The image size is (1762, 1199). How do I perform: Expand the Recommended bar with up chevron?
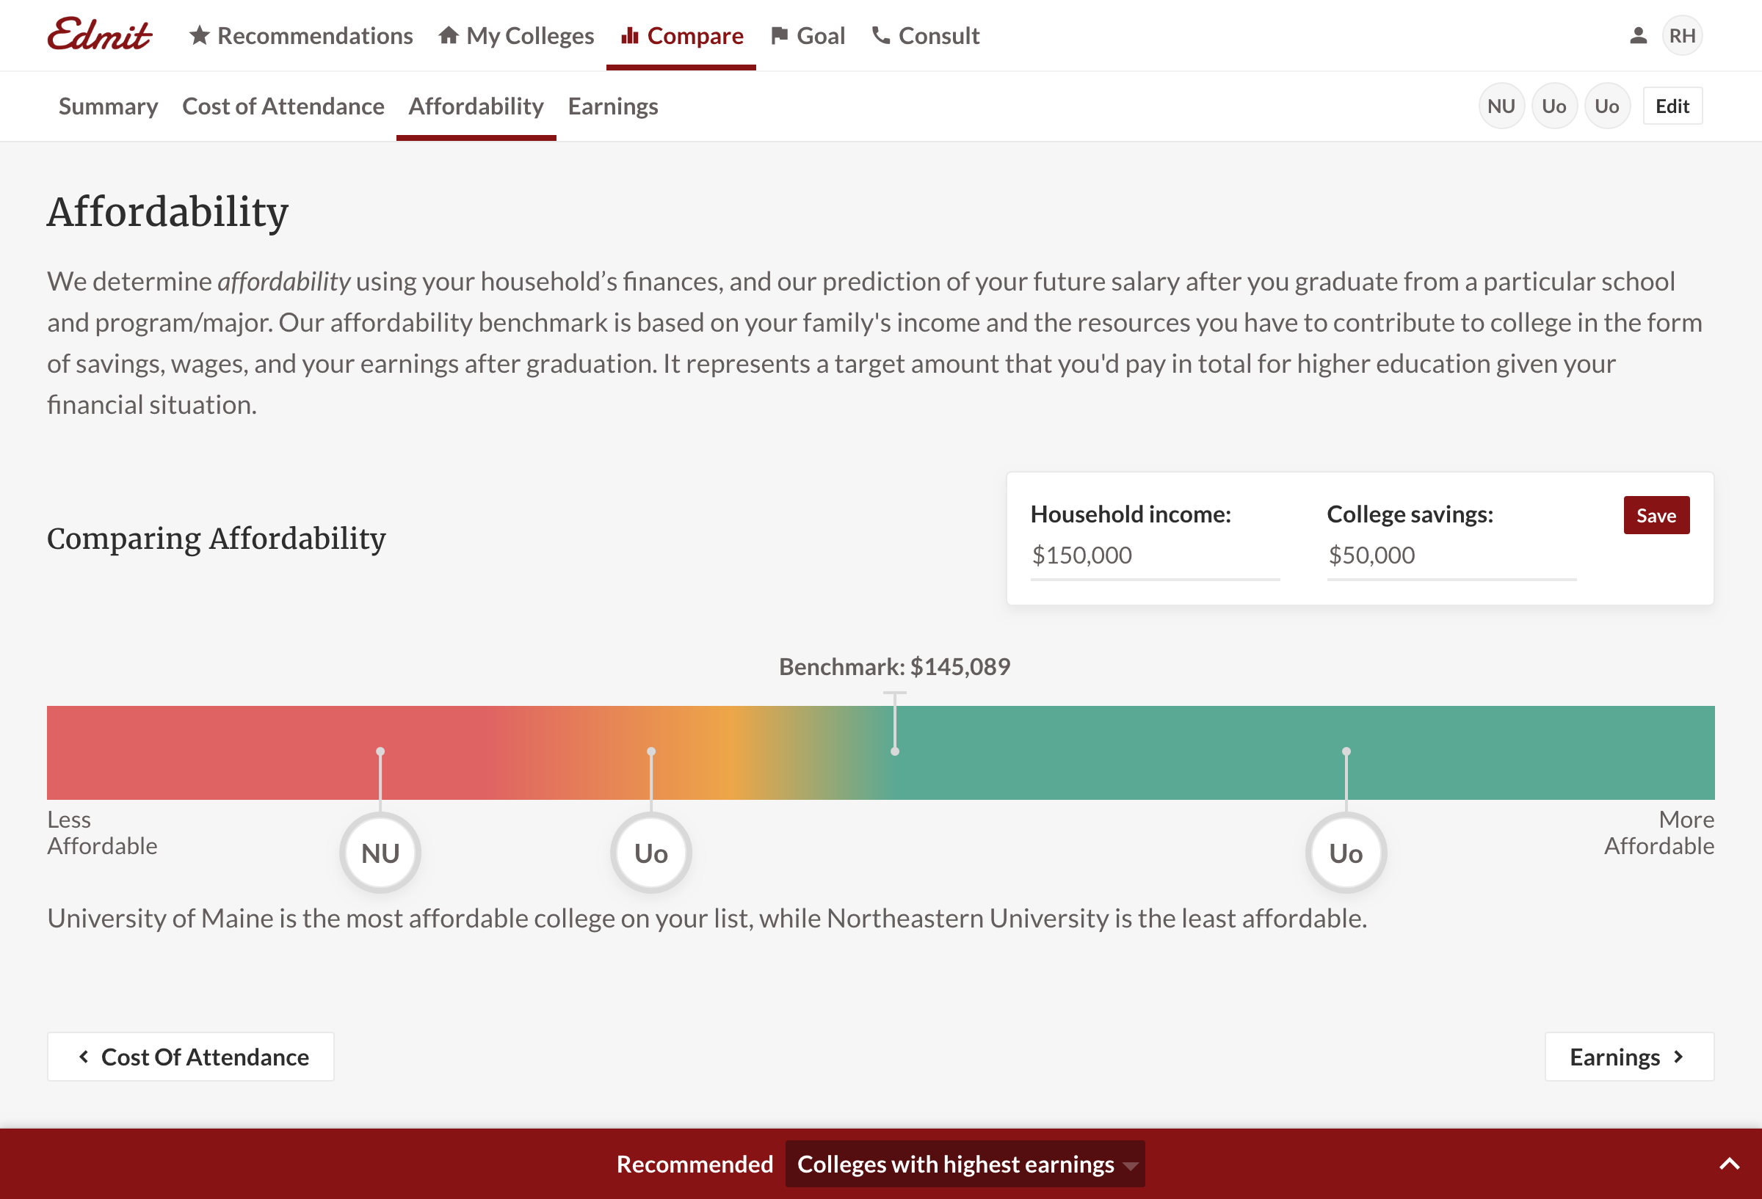pyautogui.click(x=1729, y=1164)
